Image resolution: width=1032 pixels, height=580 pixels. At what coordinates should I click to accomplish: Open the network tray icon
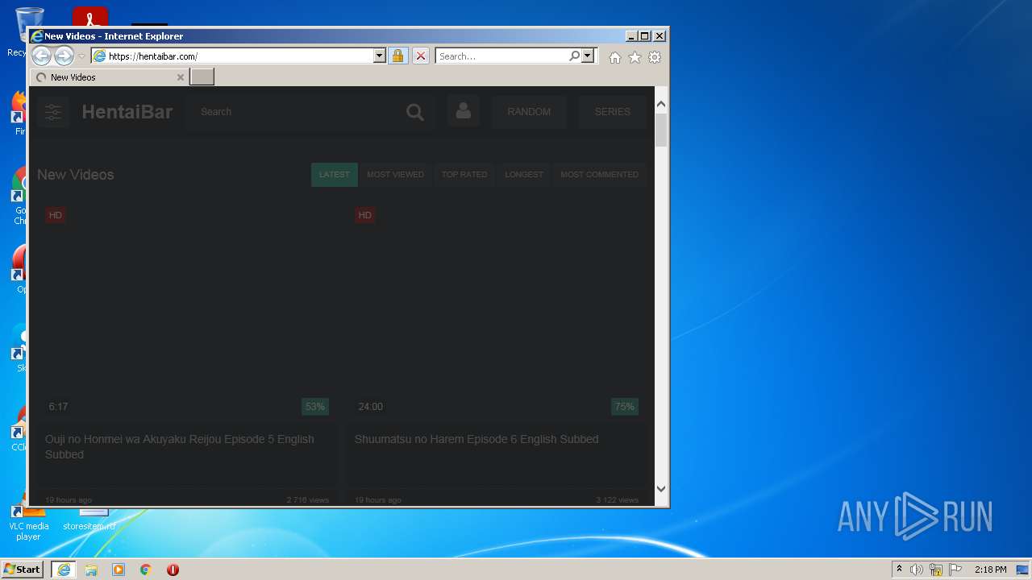tap(936, 570)
